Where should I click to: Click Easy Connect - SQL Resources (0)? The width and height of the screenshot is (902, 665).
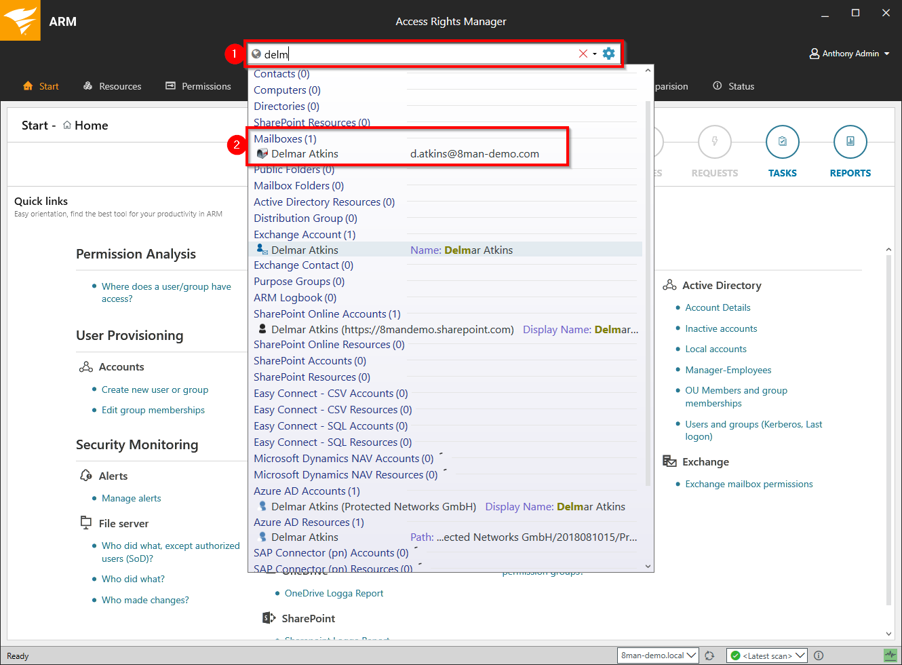pos(332,442)
